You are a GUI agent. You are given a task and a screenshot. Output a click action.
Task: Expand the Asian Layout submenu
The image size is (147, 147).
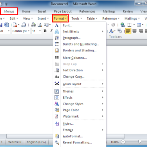pos(103,84)
